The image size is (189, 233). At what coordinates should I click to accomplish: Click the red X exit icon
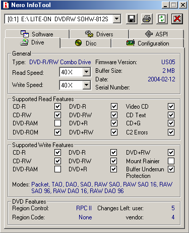[177, 19]
